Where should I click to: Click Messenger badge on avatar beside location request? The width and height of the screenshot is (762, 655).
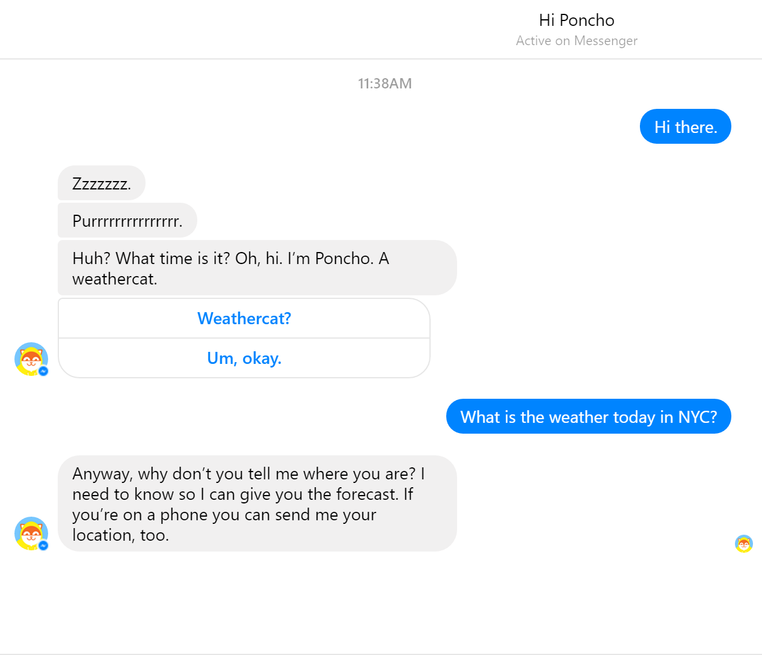pyautogui.click(x=43, y=546)
